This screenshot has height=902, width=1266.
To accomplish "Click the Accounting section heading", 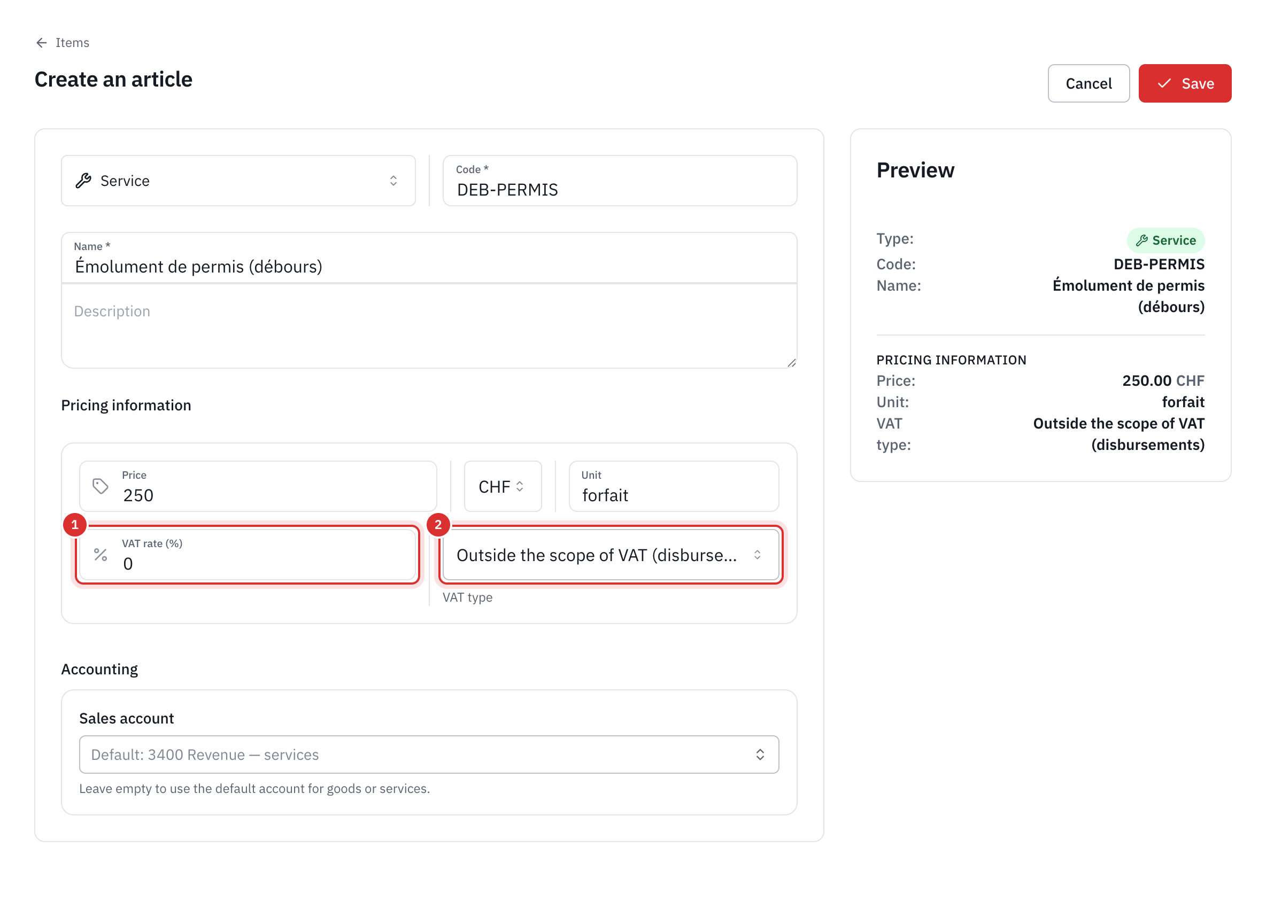I will (99, 668).
